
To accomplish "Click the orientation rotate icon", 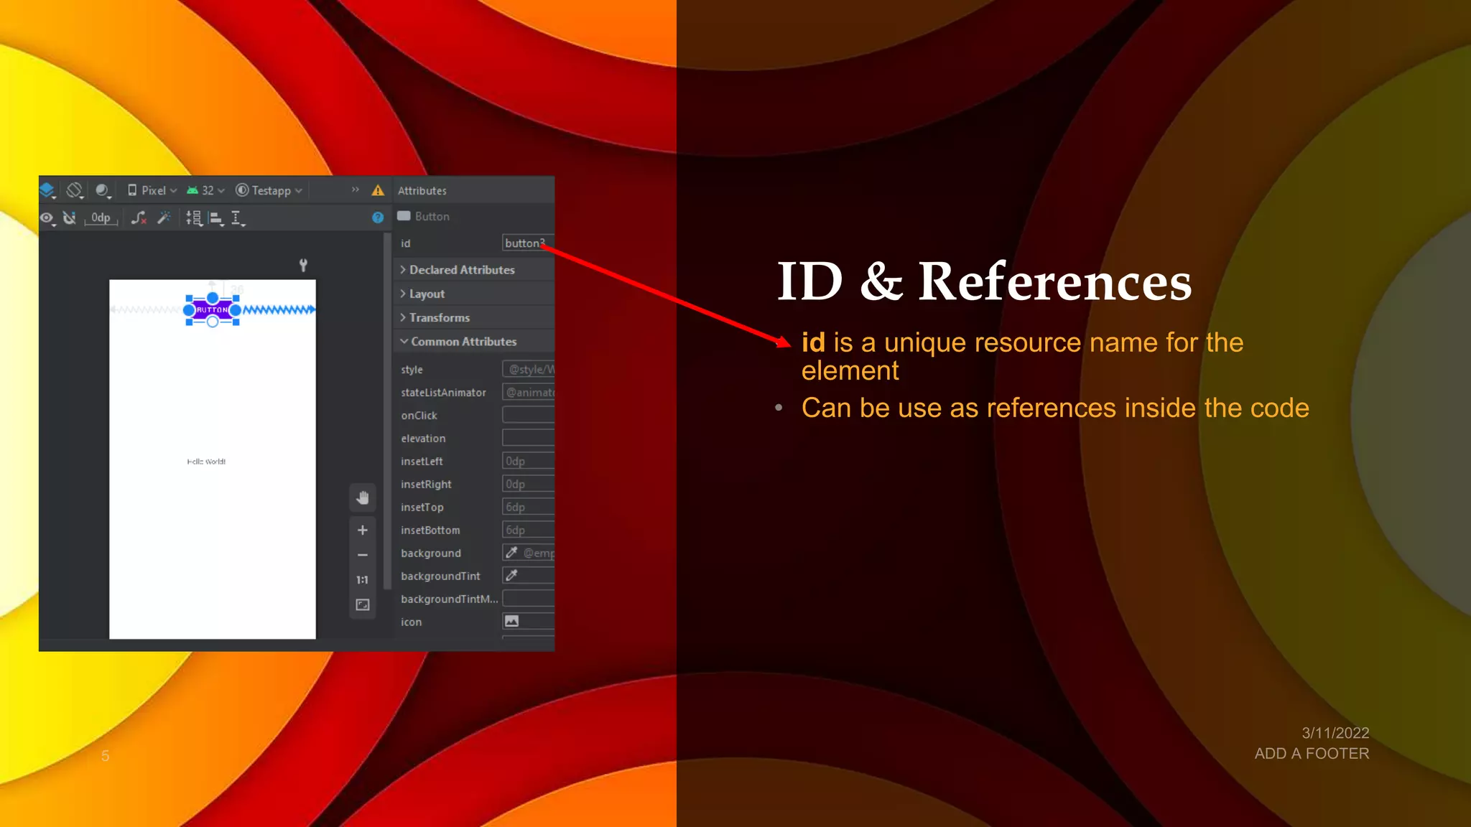I will coord(75,190).
